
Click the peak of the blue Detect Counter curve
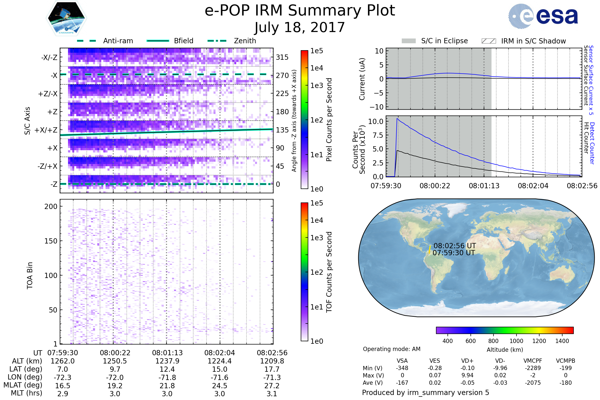click(x=397, y=118)
